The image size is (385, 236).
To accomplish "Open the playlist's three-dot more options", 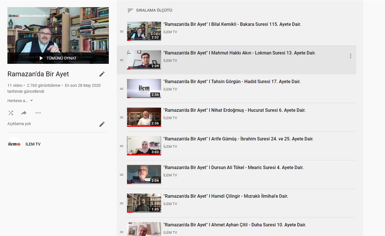I will [38, 113].
